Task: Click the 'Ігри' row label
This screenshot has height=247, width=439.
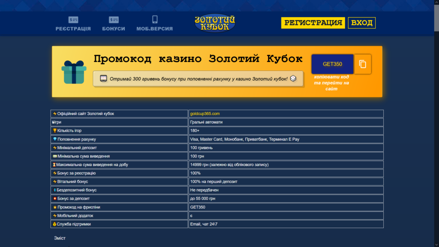Action: (58, 122)
